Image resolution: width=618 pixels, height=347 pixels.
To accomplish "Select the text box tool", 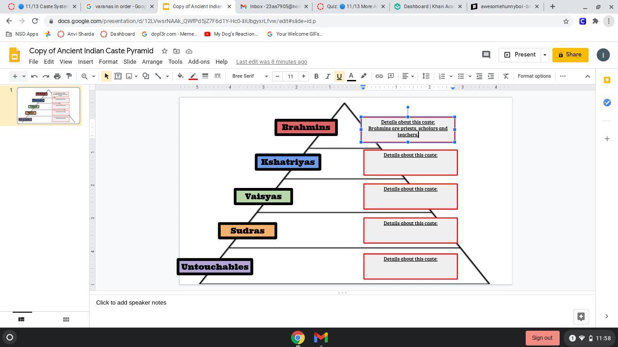I will [x=118, y=76].
